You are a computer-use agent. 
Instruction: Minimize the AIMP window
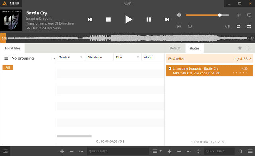pyautogui.click(x=229, y=4)
